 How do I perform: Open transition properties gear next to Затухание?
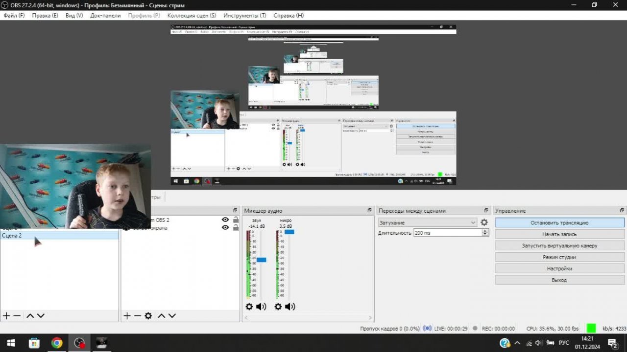point(484,222)
